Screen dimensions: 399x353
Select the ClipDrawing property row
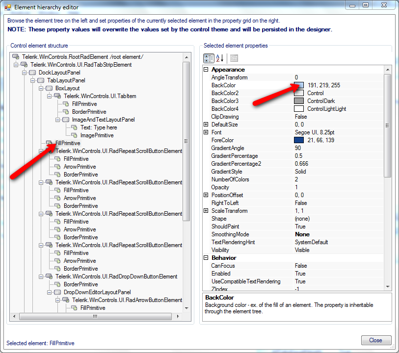pyautogui.click(x=296, y=117)
